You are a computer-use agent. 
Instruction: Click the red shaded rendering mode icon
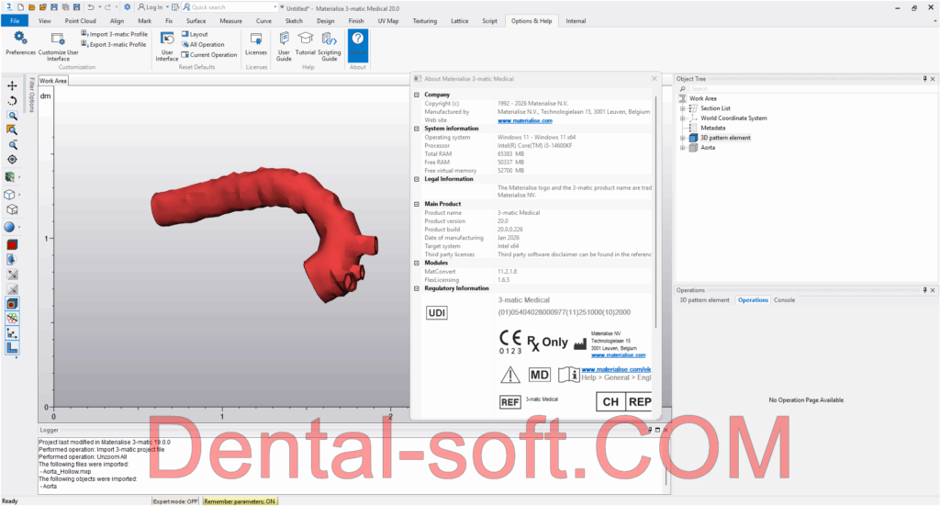pos(12,245)
